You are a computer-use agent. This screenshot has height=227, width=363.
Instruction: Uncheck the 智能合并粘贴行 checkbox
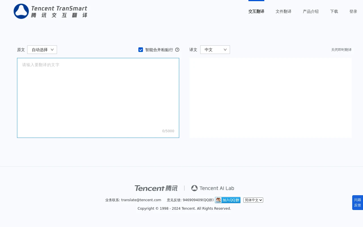click(141, 50)
